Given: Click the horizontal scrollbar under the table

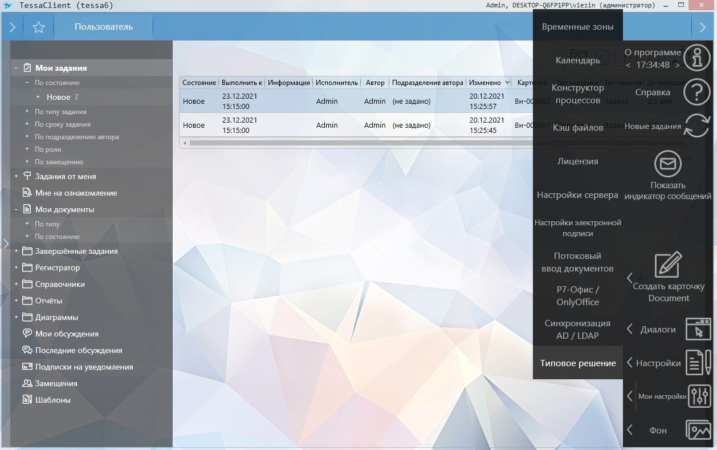Looking at the screenshot, I should pyautogui.click(x=342, y=143).
